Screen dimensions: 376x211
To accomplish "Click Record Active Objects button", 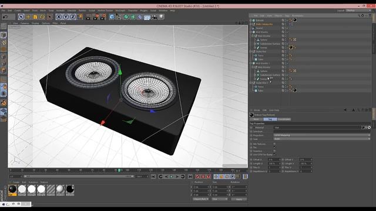I will (197, 176).
